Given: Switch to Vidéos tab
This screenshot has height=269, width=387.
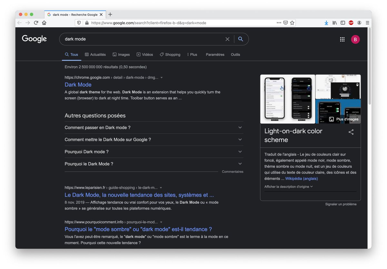Looking at the screenshot, I should click(x=144, y=54).
